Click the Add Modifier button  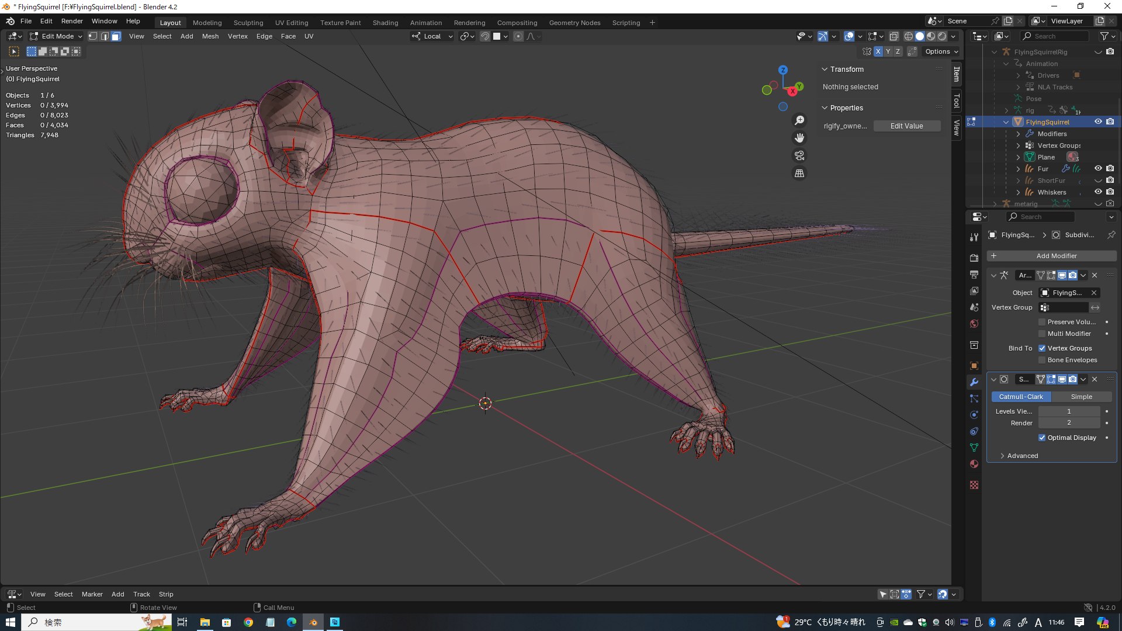(1051, 256)
